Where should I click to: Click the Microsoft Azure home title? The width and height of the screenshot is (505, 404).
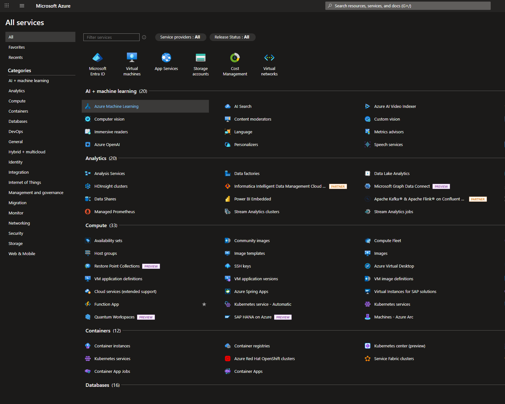click(x=53, y=6)
